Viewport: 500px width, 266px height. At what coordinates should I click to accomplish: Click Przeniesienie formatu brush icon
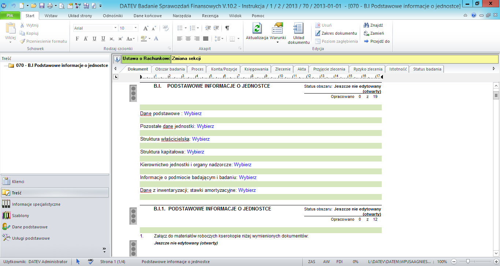point(23,41)
